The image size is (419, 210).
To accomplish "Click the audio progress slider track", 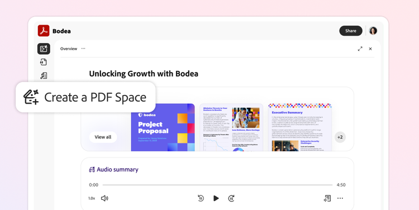I will pos(217,185).
